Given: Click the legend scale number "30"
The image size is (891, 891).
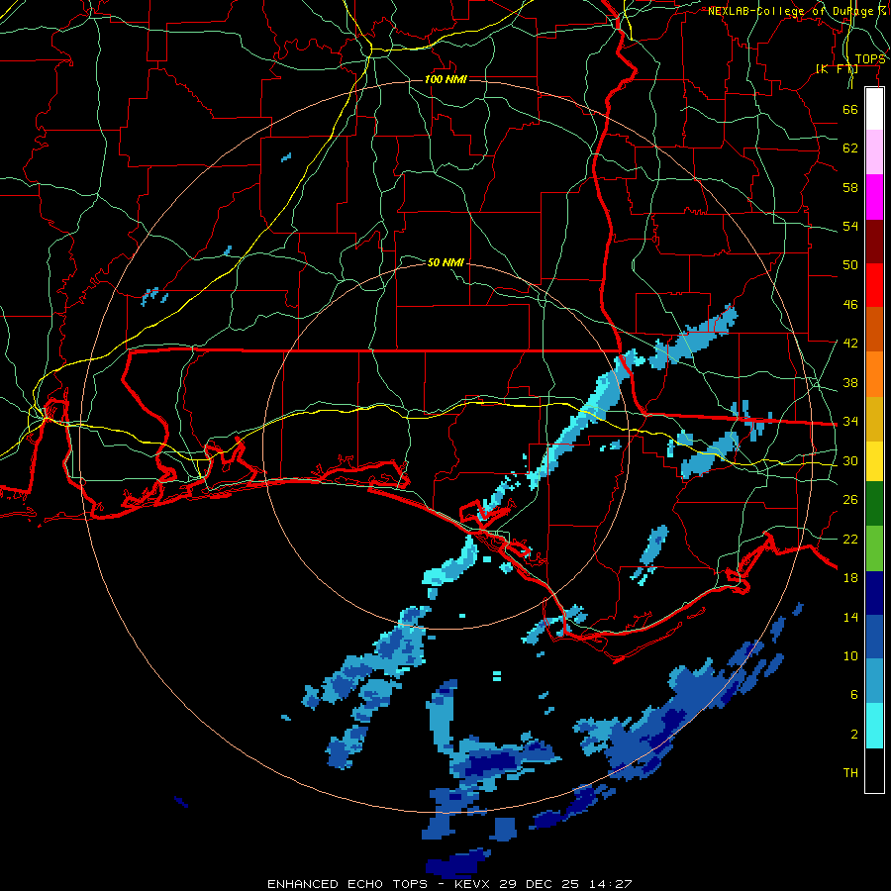Looking at the screenshot, I should point(850,460).
